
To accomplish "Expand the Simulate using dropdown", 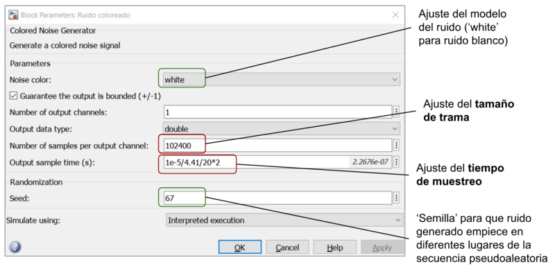I will pyautogui.click(x=284, y=220).
